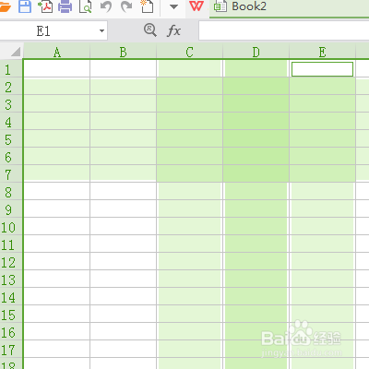The height and width of the screenshot is (369, 369).
Task: Click cell D4 in dark green area
Action: 256,122
